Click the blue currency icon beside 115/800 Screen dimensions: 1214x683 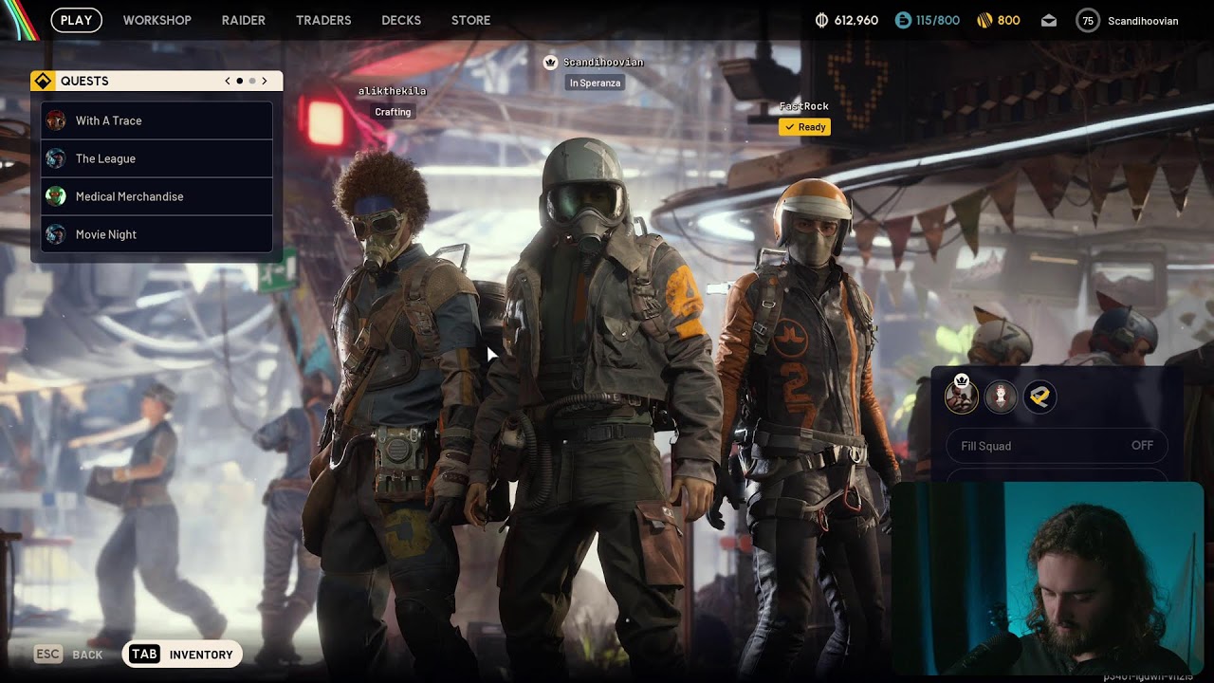click(903, 20)
